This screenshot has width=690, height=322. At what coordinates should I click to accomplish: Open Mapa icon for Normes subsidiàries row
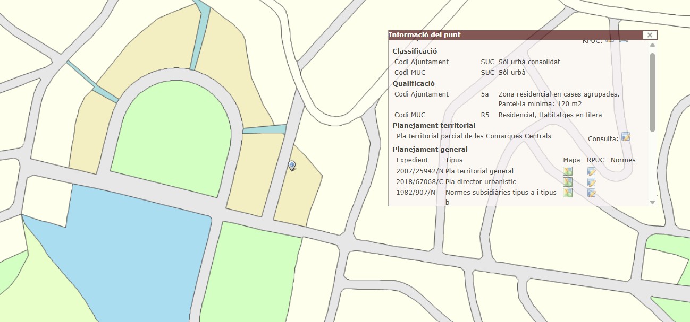coord(568,193)
